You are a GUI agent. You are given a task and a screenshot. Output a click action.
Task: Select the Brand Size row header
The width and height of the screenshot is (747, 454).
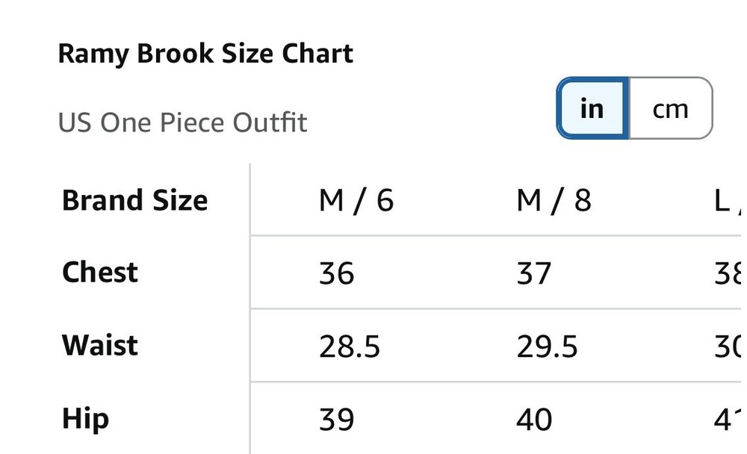click(134, 200)
